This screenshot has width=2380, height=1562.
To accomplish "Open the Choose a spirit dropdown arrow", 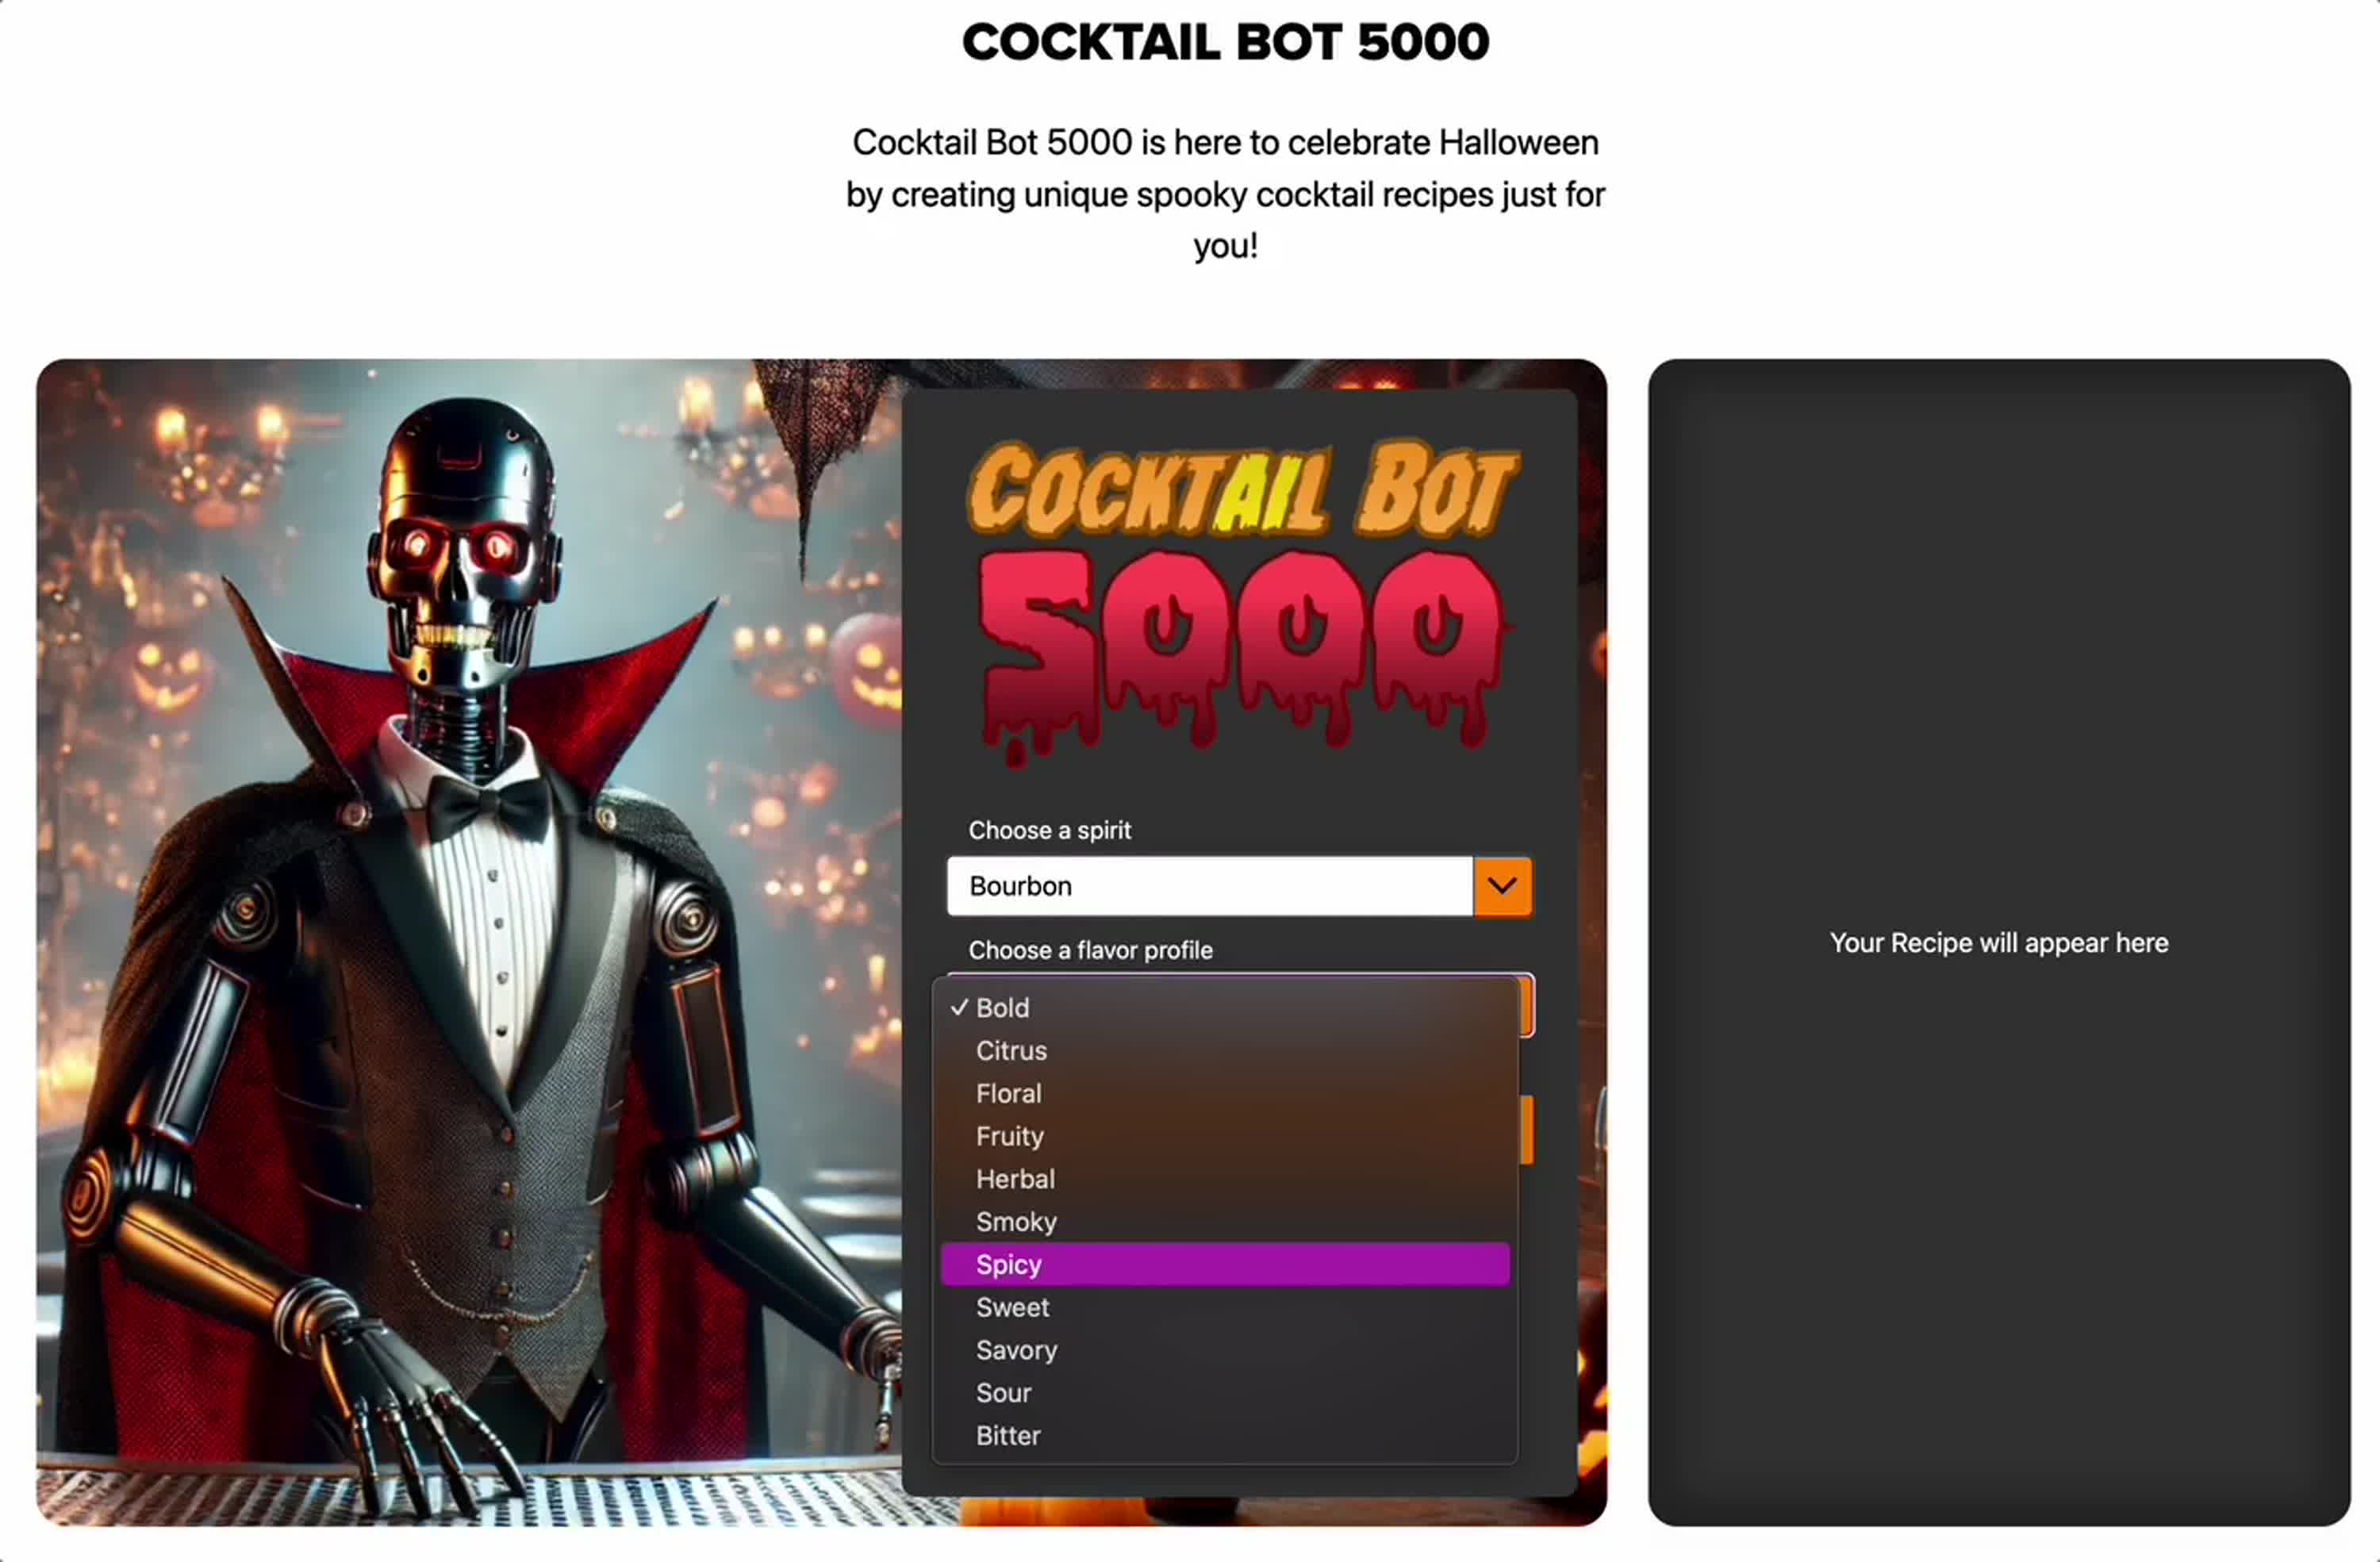I will (x=1501, y=885).
